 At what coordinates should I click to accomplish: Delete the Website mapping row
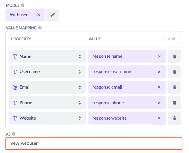pyautogui.click(x=175, y=118)
